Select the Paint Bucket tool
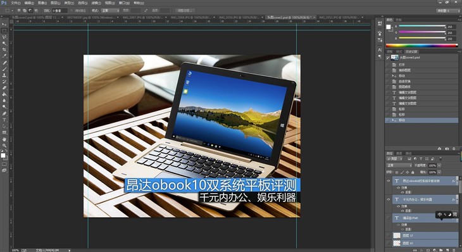 click(x=4, y=94)
